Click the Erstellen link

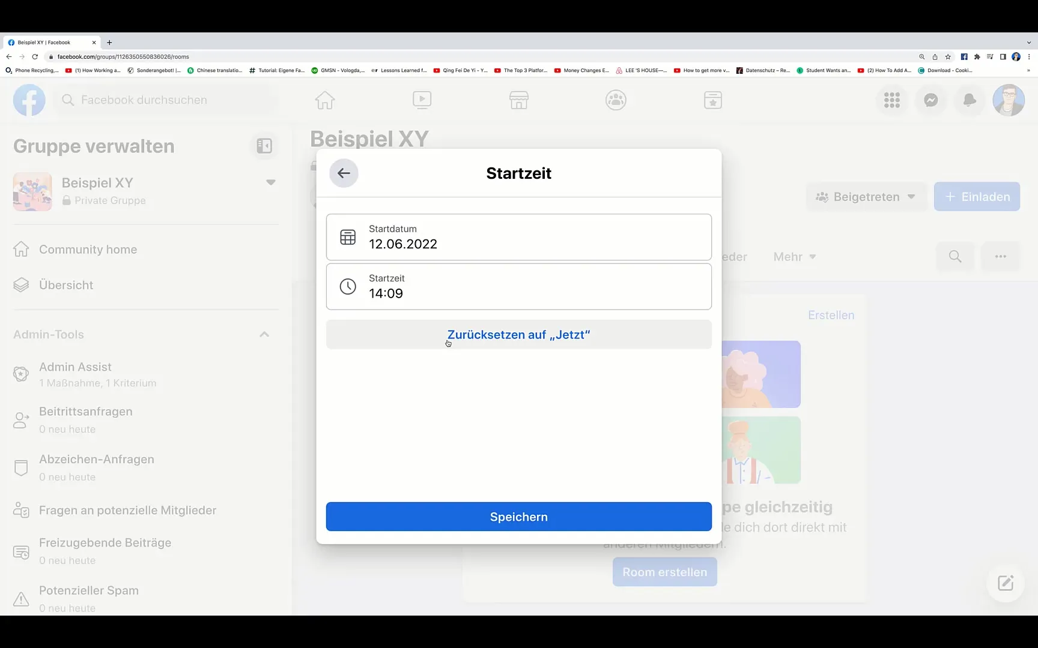831,315
